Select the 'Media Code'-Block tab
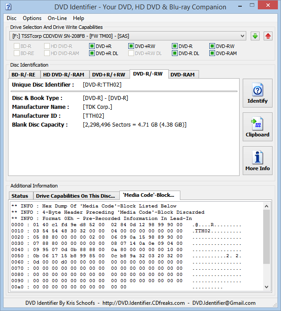Viewport: 281px width, 311px height. 149,195
